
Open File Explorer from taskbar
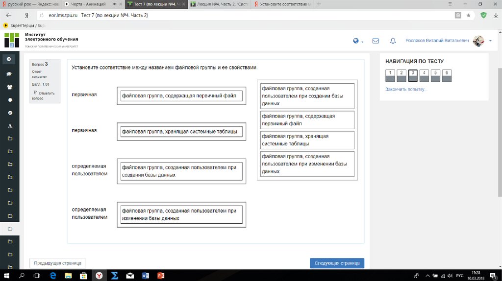[x=68, y=275]
